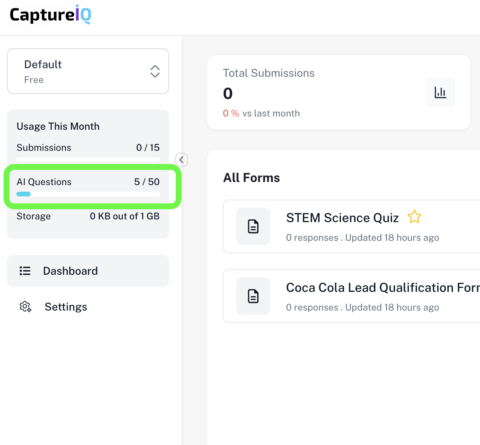
Task: Click the Dashboard list icon
Action: [25, 271]
